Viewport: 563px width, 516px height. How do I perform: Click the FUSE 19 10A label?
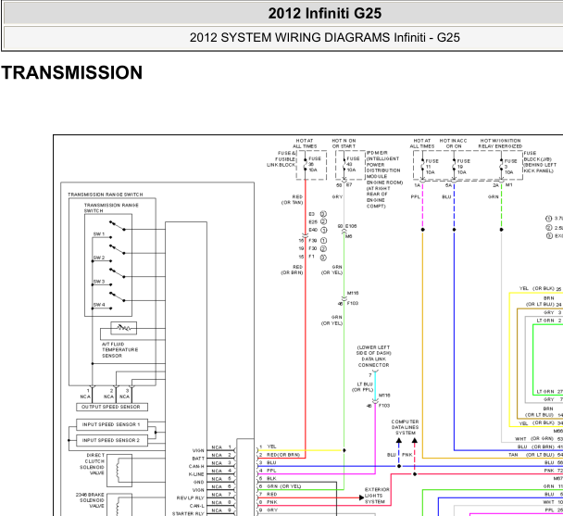coord(464,167)
